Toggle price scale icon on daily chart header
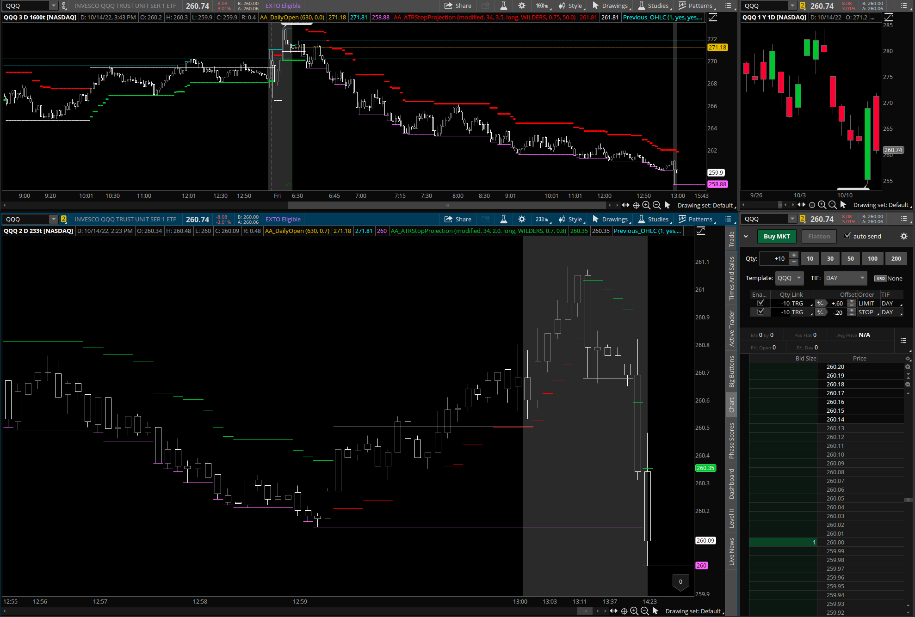 [x=889, y=17]
